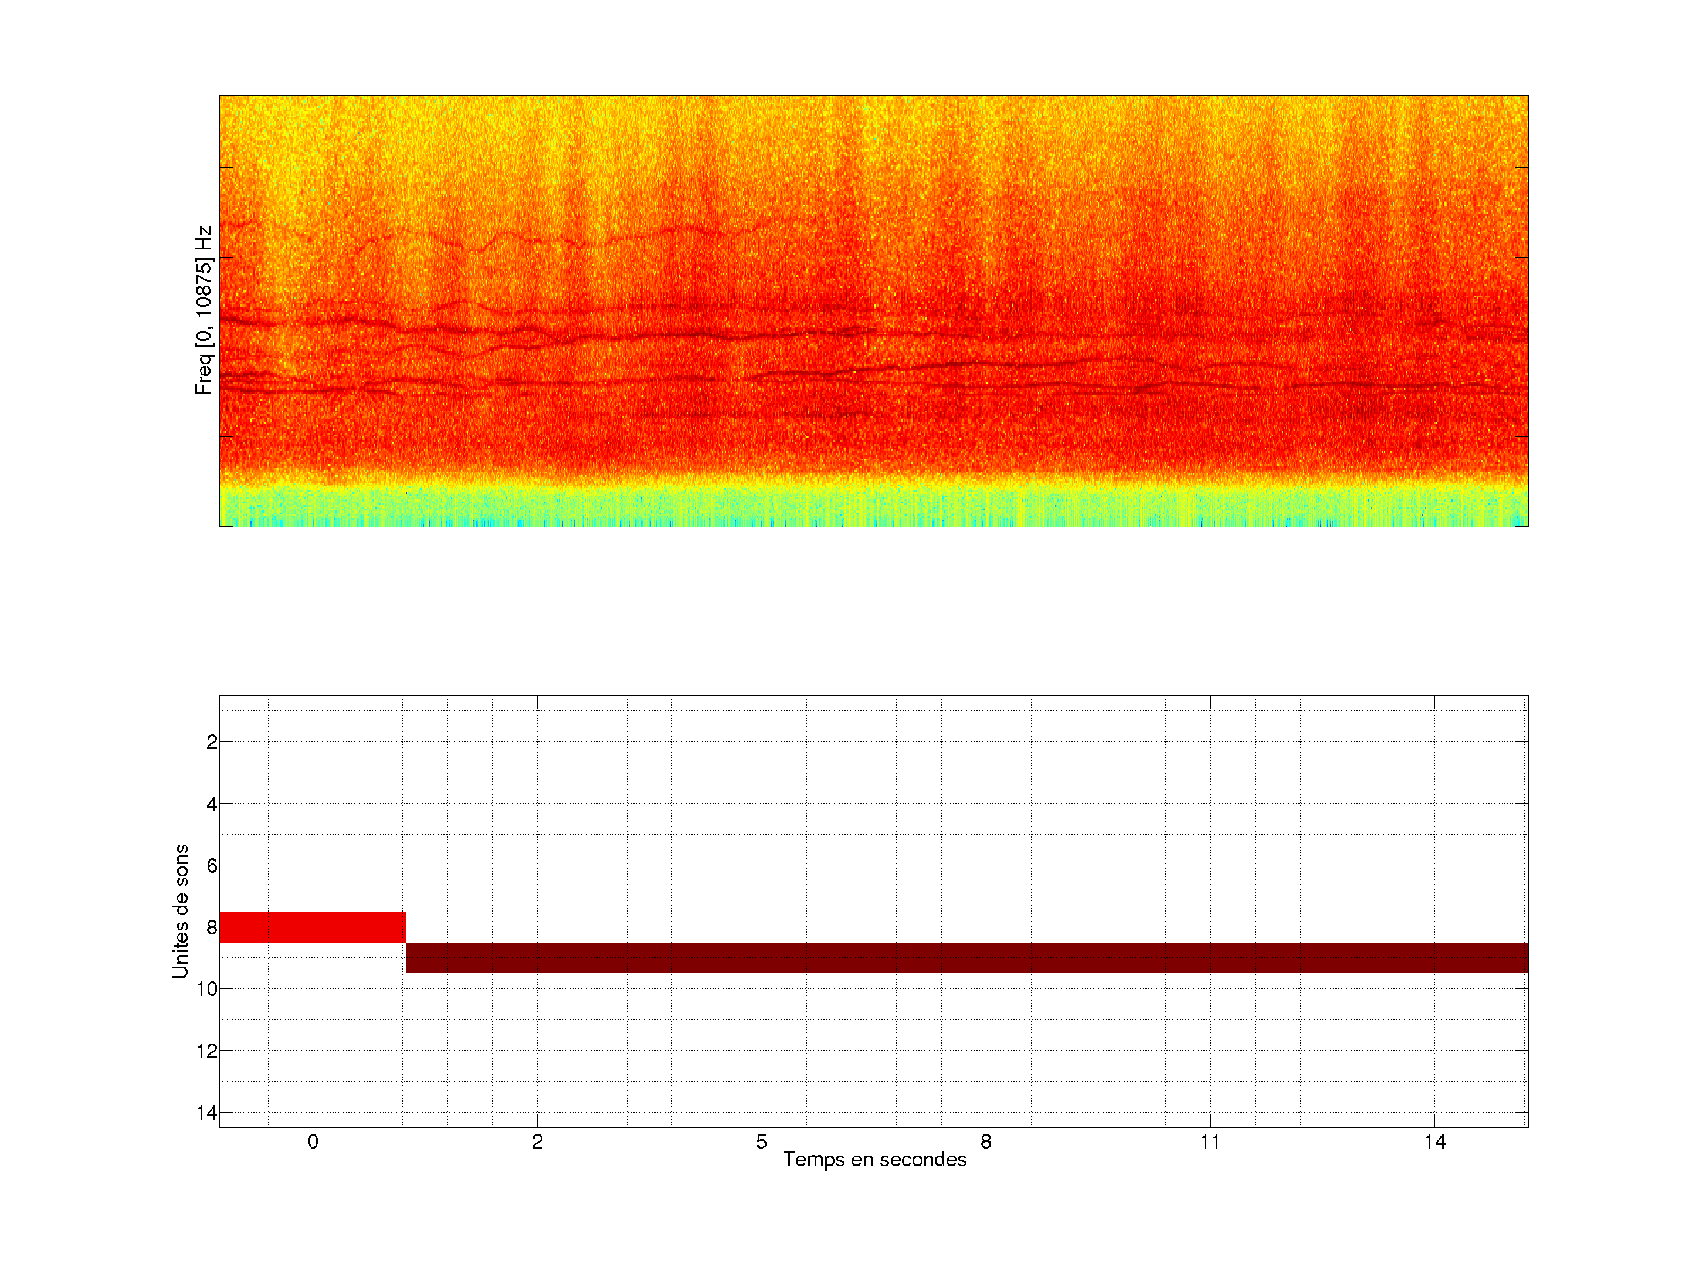Click y-axis tick label 4 on lower plot
The image size is (1689, 1267).
click(x=212, y=804)
